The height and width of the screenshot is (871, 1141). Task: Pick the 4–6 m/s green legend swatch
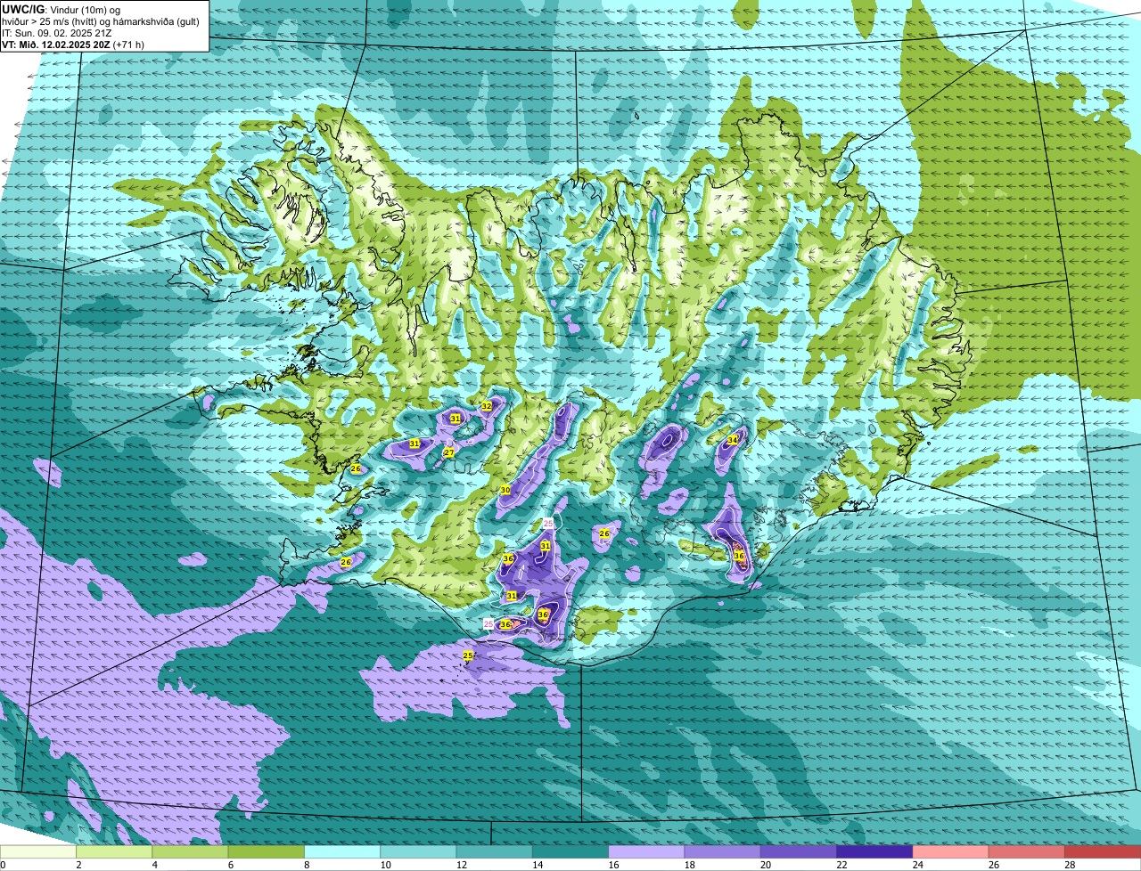click(191, 852)
